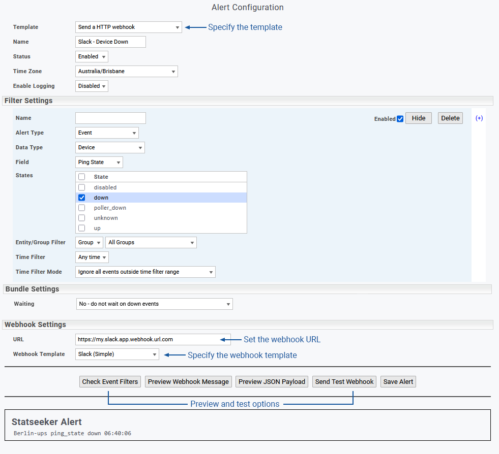
Task: Open the Webhook Template dropdown
Action: click(117, 354)
